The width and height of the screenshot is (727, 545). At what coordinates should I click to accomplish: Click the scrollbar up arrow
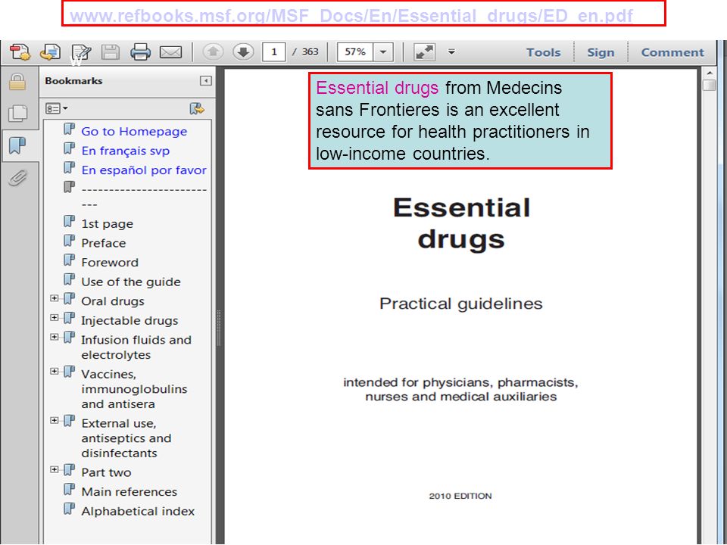coord(710,73)
